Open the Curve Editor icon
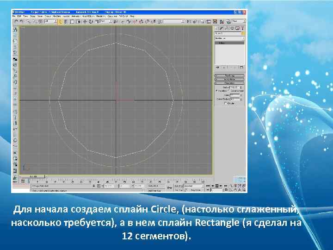The image size is (333, 250). (209, 21)
